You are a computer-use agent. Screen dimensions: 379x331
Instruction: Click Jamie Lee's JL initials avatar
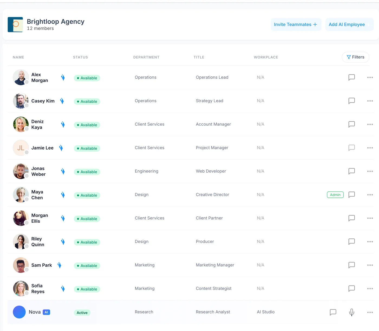tap(21, 148)
